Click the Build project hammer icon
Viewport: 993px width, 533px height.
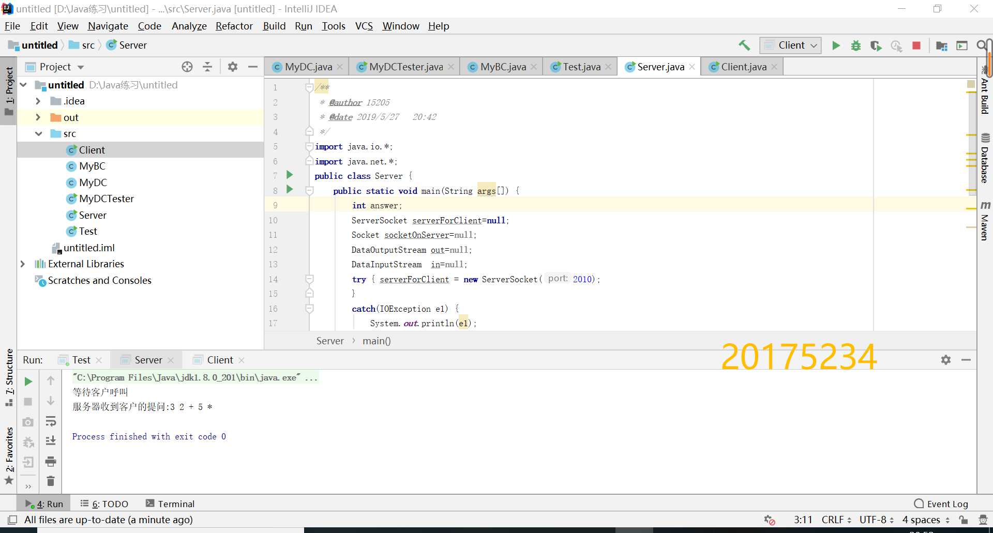tap(744, 45)
